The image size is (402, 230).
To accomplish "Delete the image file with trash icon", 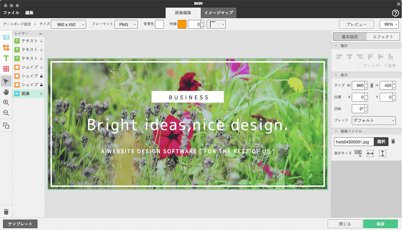I will tap(393, 142).
